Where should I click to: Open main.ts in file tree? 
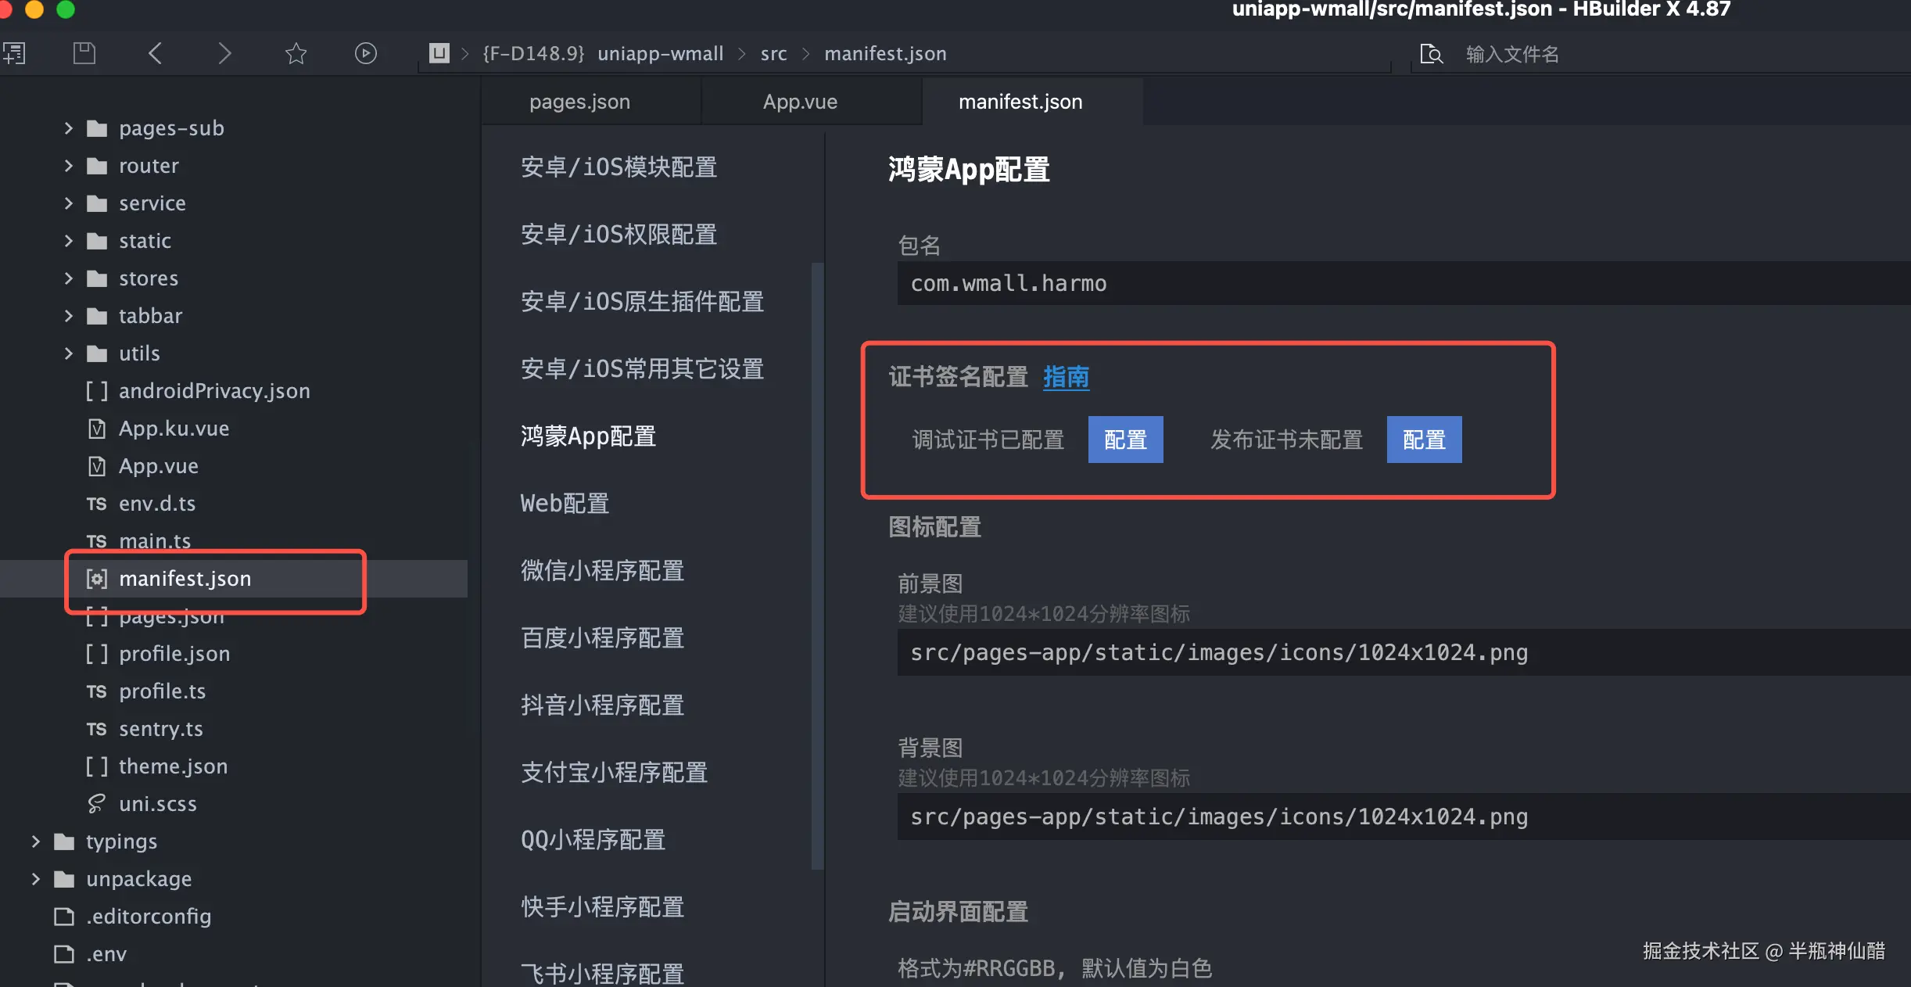tap(155, 540)
